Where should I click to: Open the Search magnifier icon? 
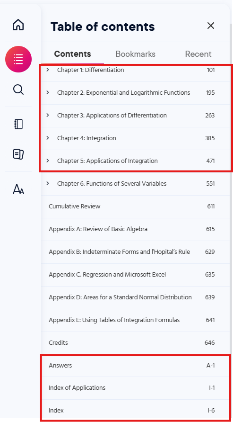(x=18, y=90)
